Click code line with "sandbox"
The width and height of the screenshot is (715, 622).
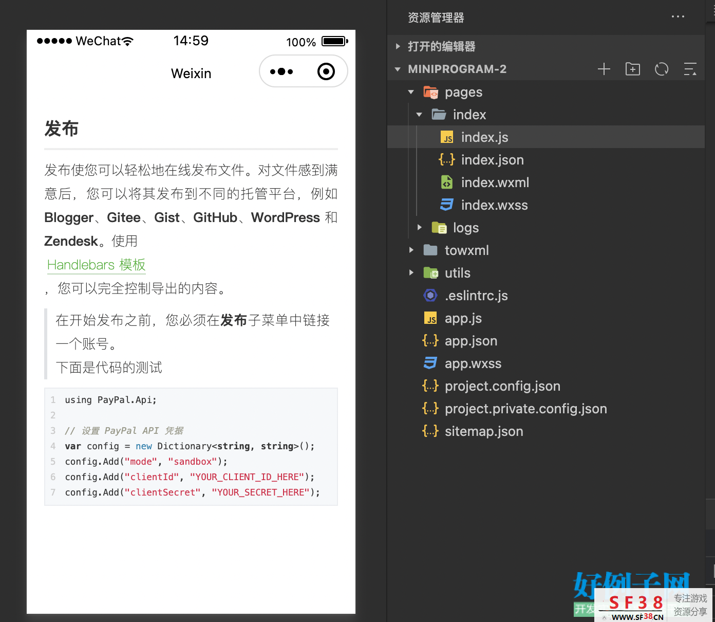pyautogui.click(x=146, y=462)
